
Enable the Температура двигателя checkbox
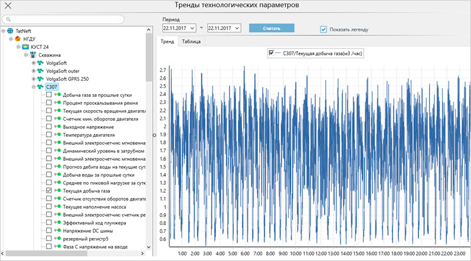(49, 135)
